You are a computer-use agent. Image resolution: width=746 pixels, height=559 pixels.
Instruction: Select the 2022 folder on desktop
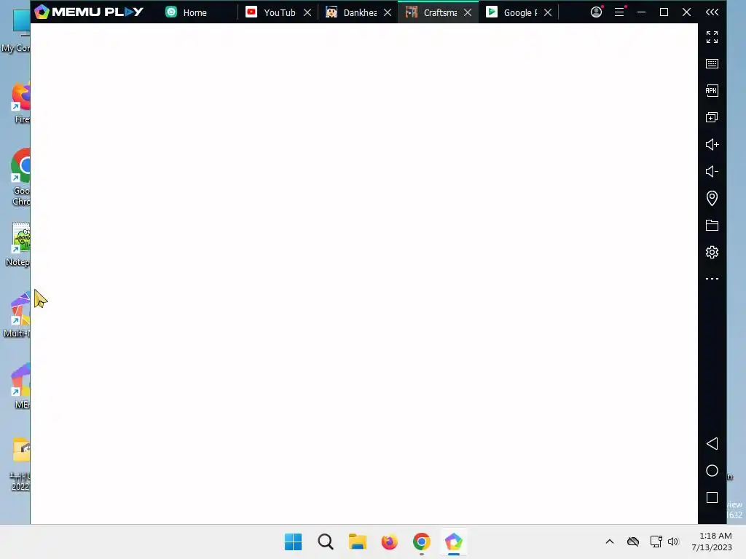tap(20, 464)
